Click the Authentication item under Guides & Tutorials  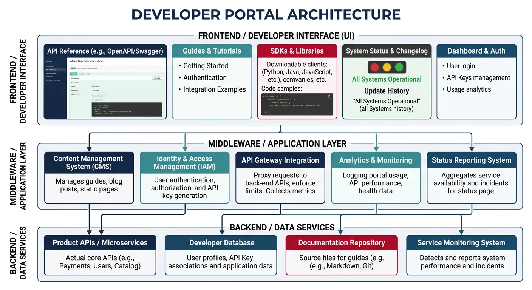click(x=205, y=77)
